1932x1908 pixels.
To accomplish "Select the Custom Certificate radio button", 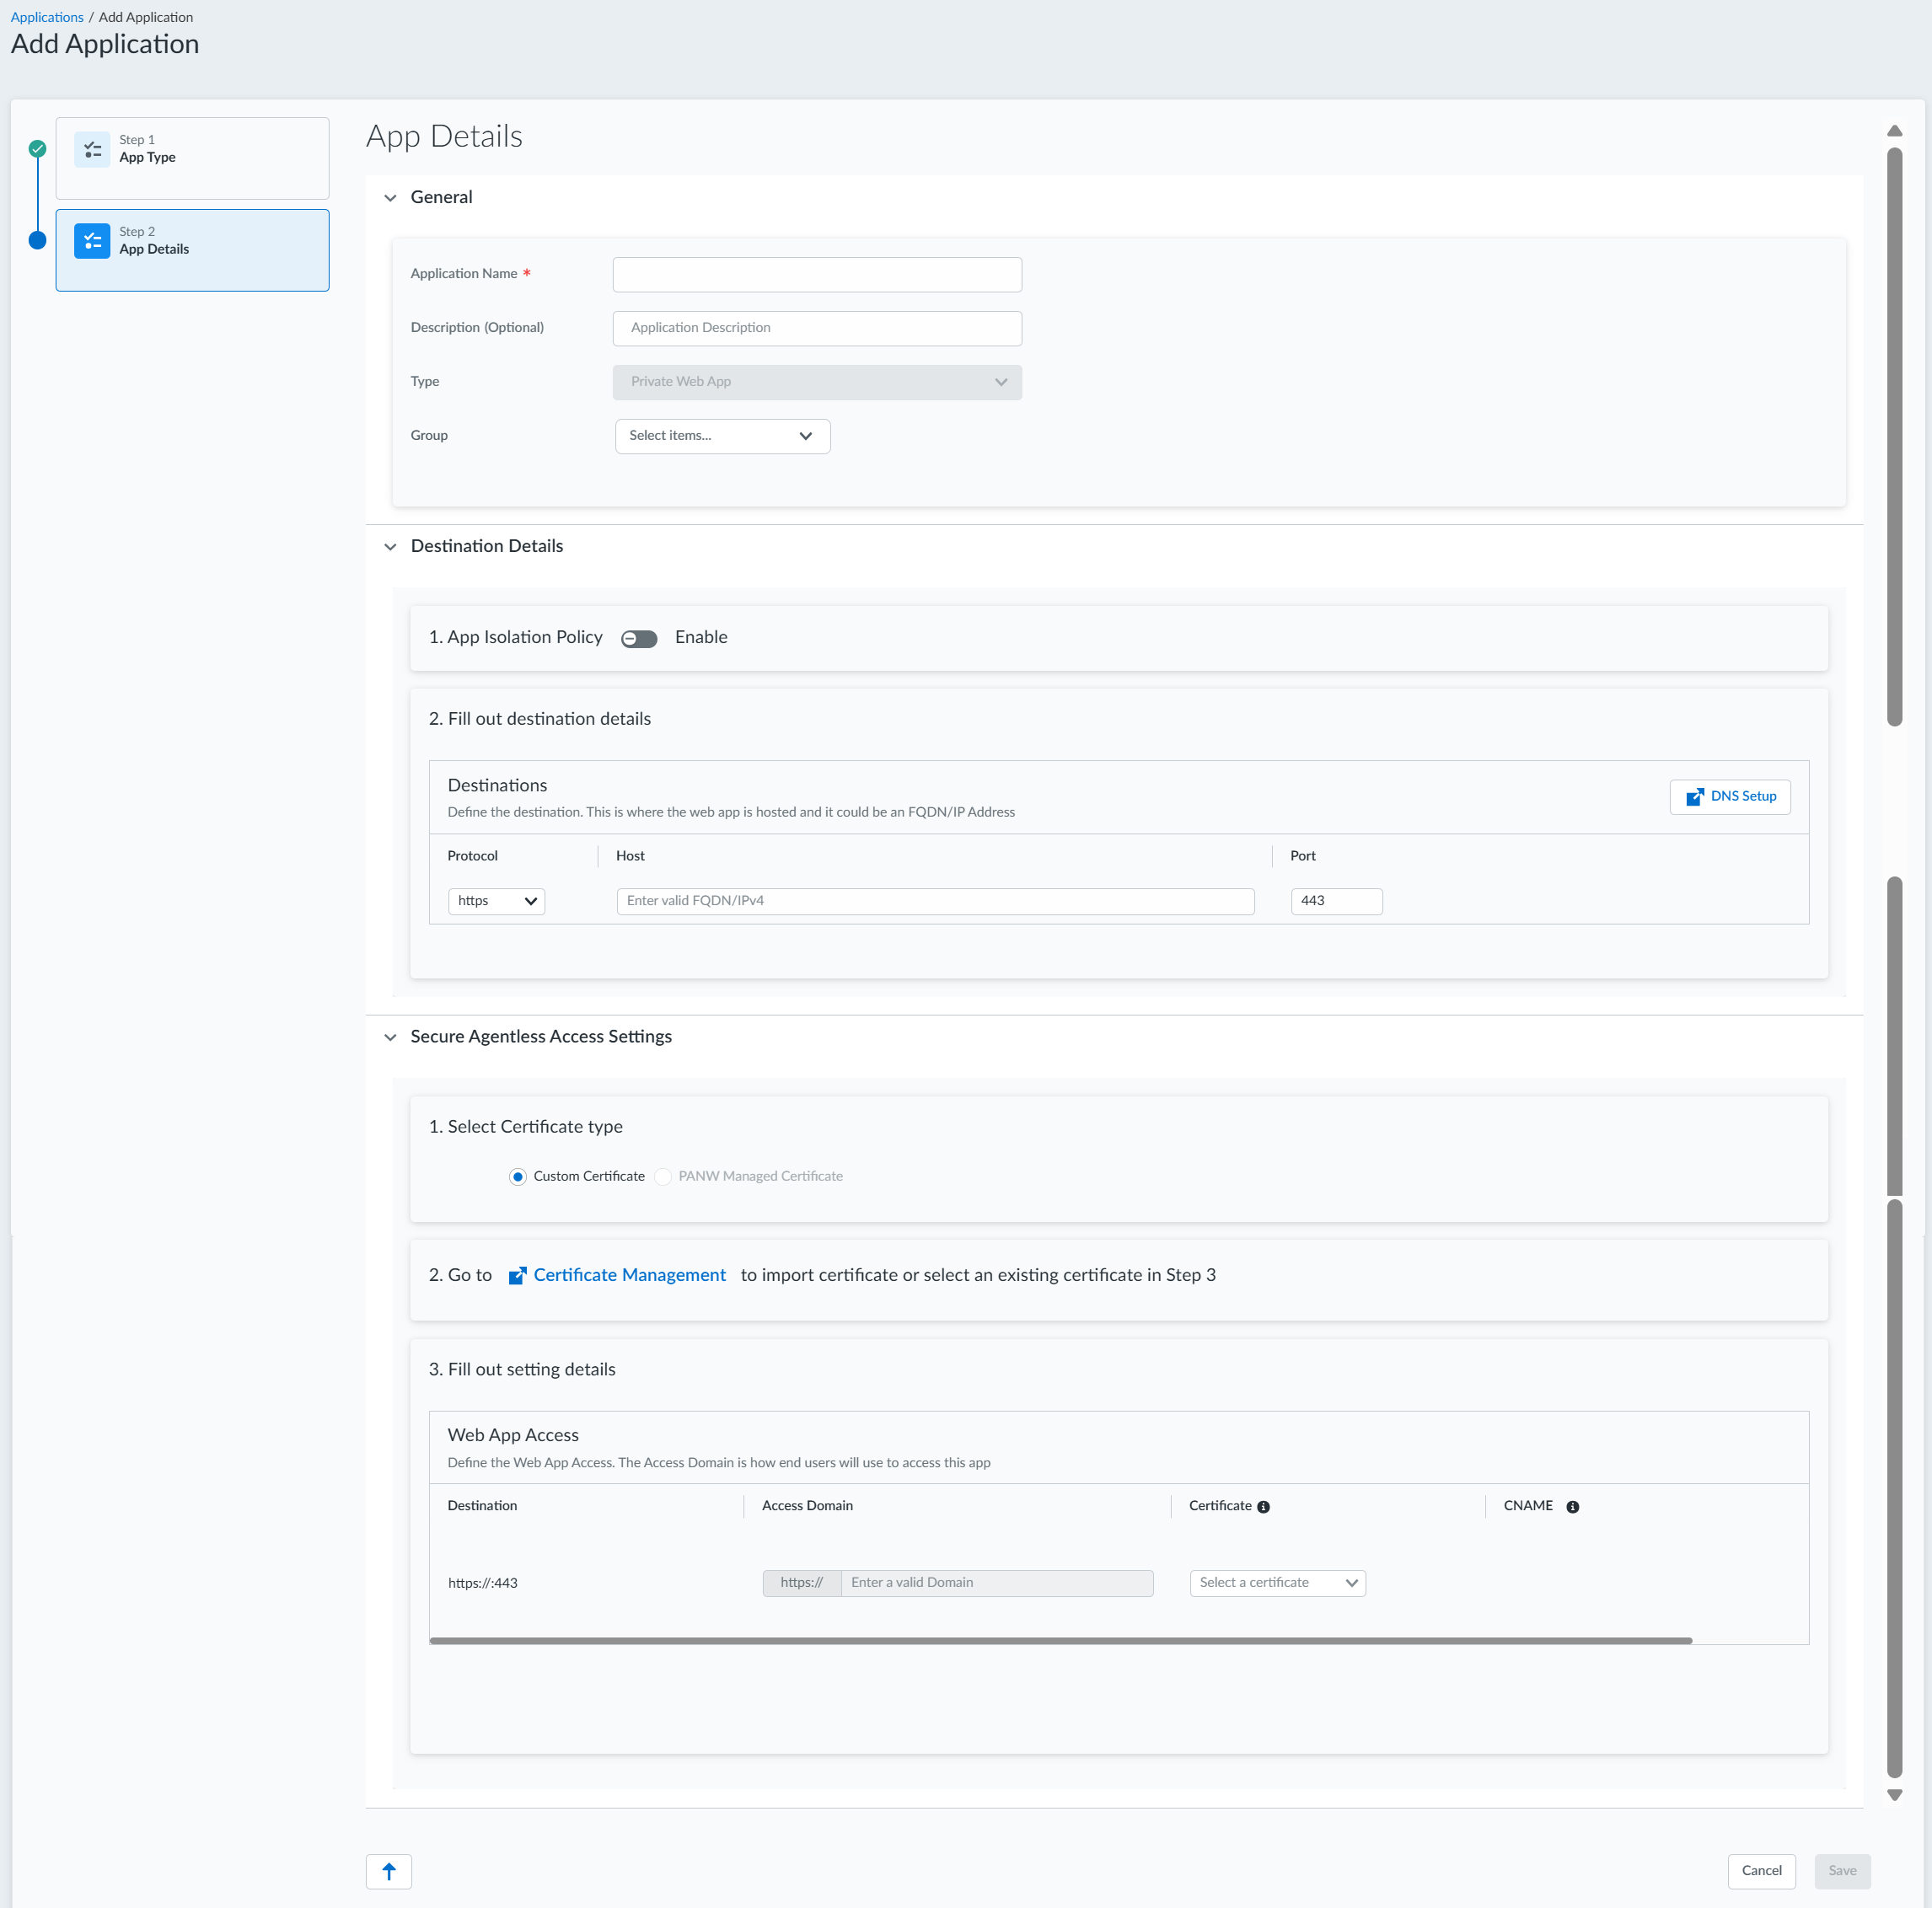I will [517, 1177].
